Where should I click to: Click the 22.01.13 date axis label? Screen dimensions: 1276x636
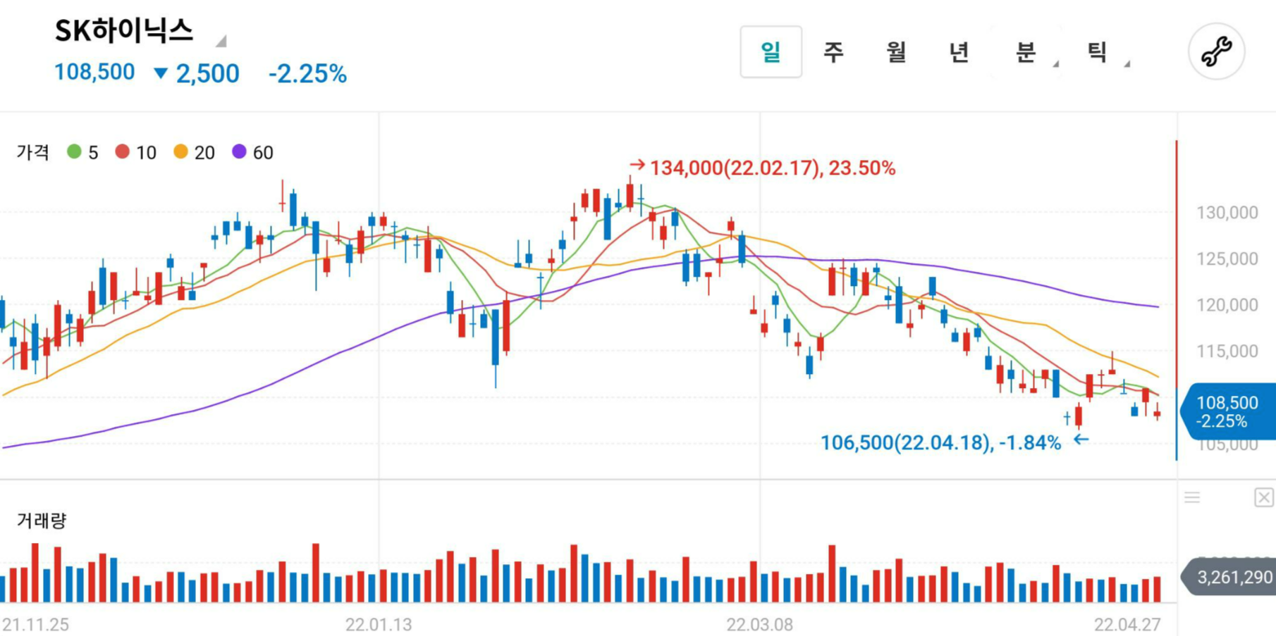coord(379,624)
